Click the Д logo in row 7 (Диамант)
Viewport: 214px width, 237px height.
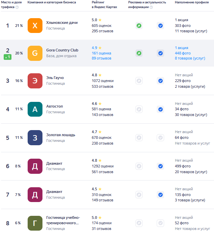pos(35,195)
